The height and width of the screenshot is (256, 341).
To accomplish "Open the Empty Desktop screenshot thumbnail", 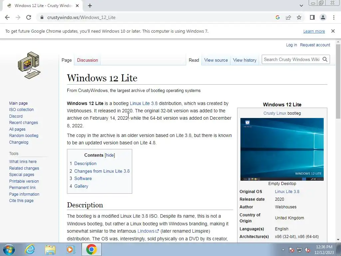I will pos(282,149).
